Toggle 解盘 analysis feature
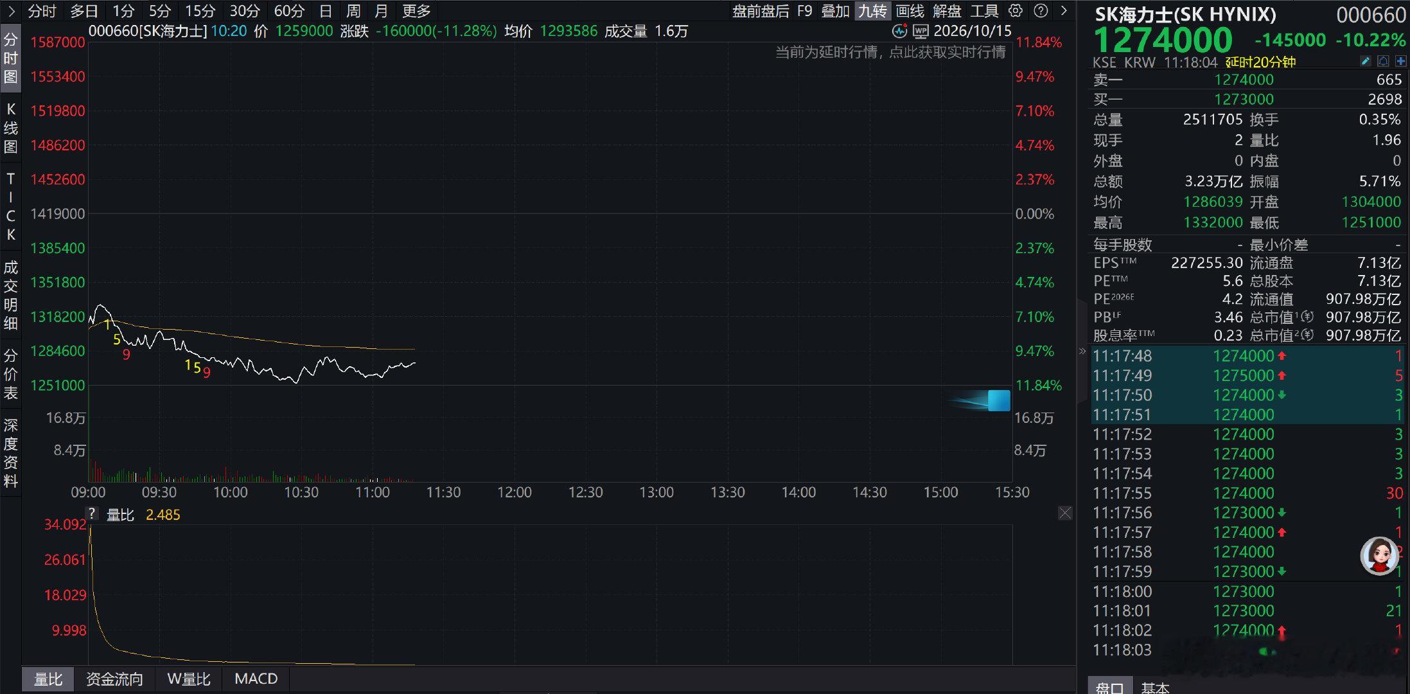This screenshot has height=694, width=1410. 947,11
